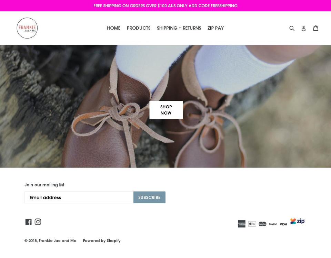Viewport: 331px width, 258px height.
Task: Click the PayPal payment icon
Action: tap(273, 224)
